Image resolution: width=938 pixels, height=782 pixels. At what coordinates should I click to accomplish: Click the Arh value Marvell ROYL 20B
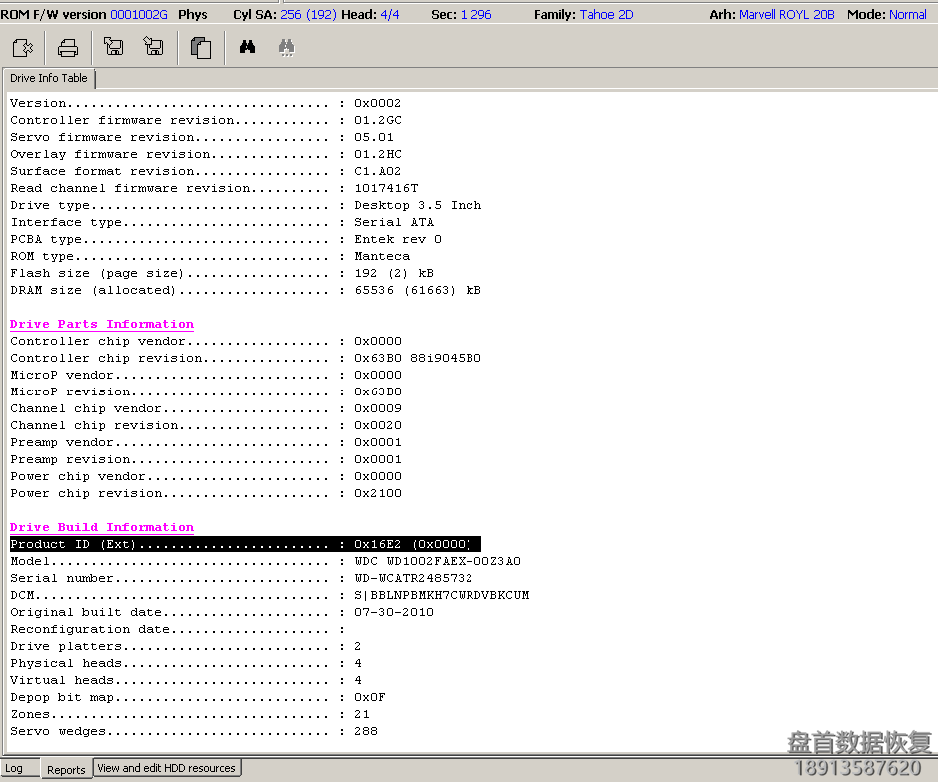786,15
